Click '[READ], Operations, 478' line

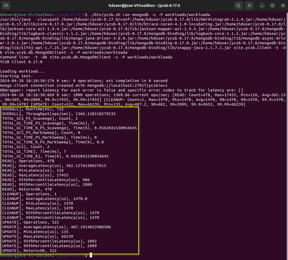pyautogui.click(x=27, y=161)
